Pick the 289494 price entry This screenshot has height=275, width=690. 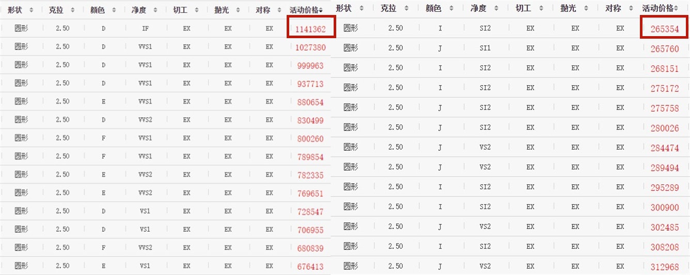pyautogui.click(x=665, y=168)
